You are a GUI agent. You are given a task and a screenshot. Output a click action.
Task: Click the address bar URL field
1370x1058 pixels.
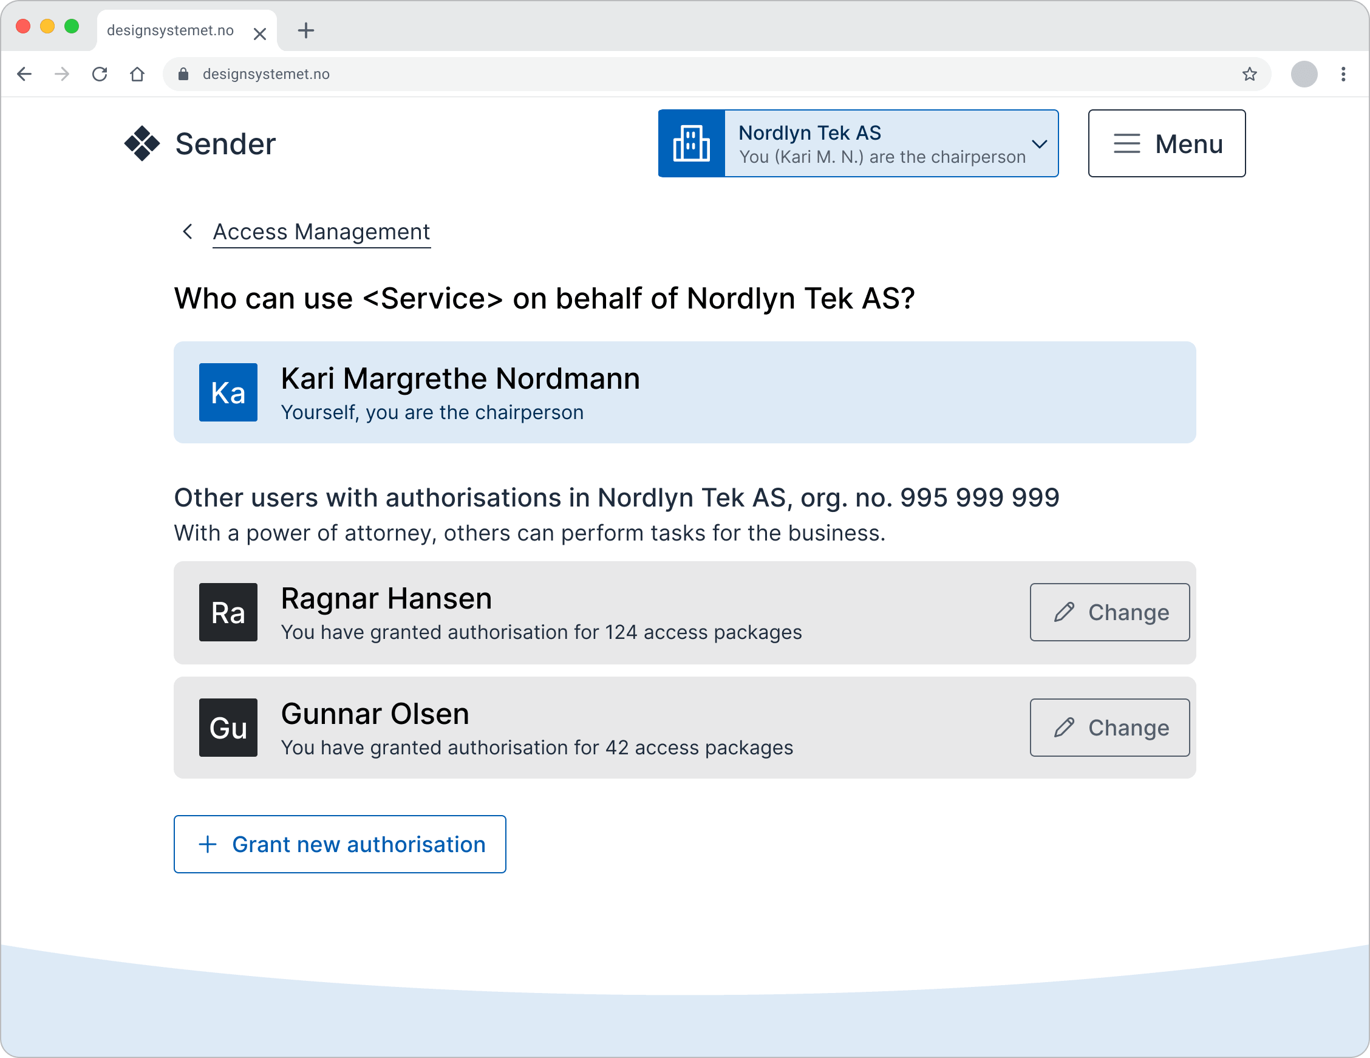coord(717,74)
